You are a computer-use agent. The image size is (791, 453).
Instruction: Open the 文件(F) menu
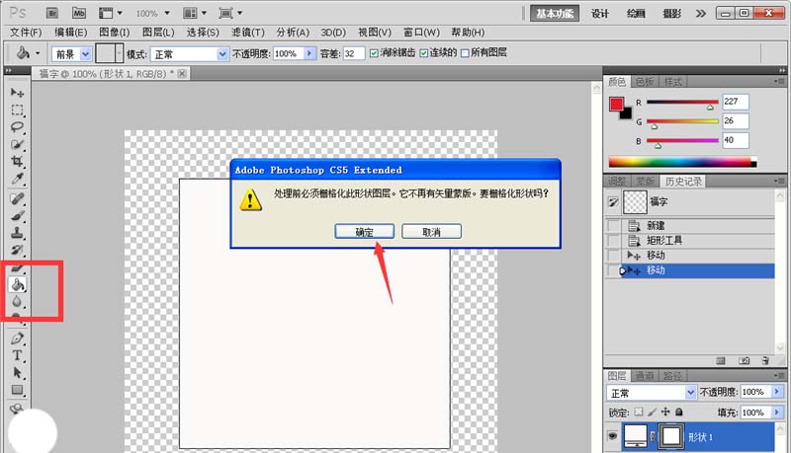coord(26,33)
